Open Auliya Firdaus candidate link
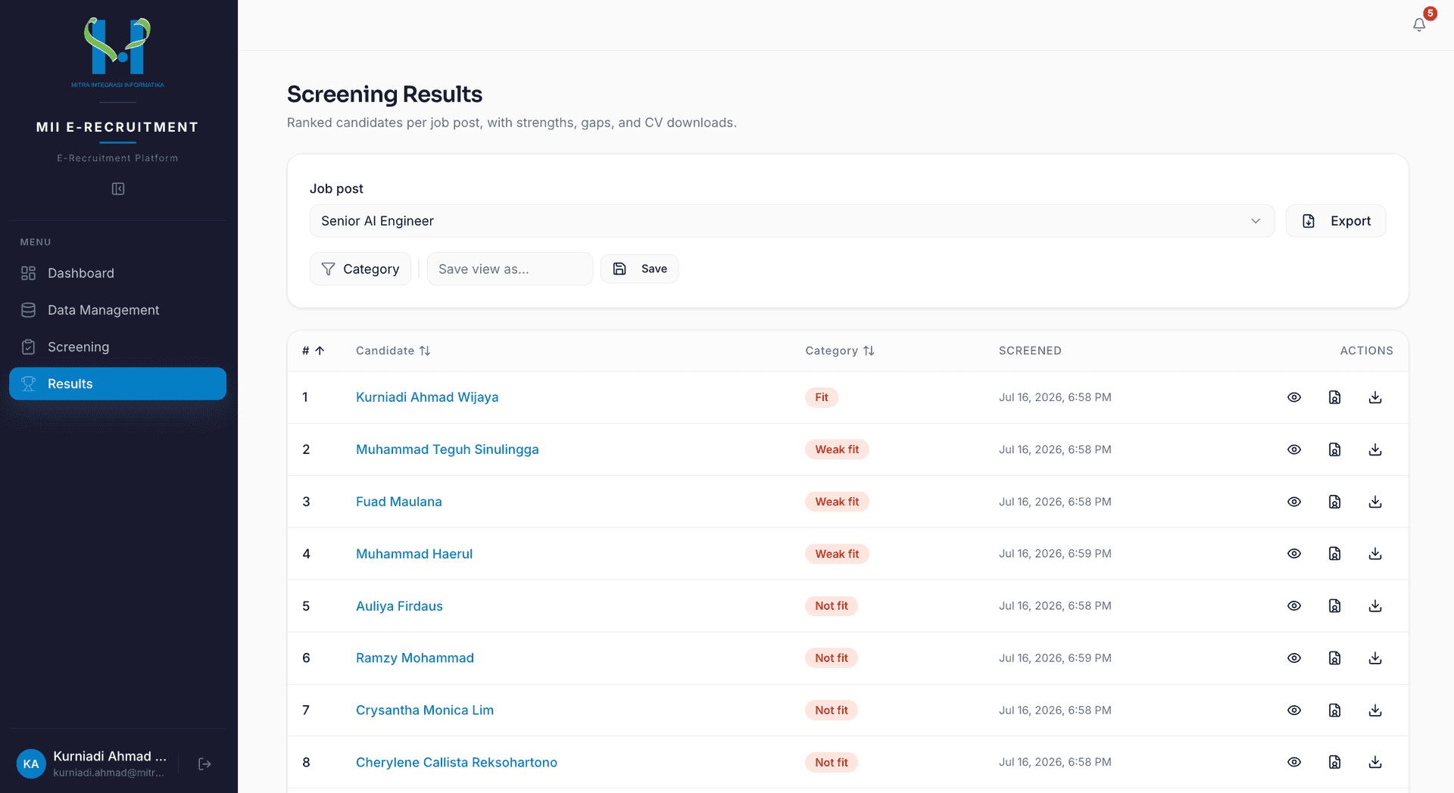 (399, 606)
